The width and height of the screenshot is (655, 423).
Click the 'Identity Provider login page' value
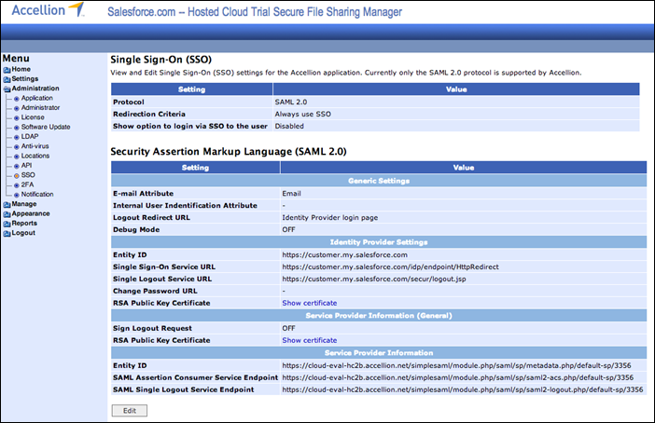(x=330, y=217)
